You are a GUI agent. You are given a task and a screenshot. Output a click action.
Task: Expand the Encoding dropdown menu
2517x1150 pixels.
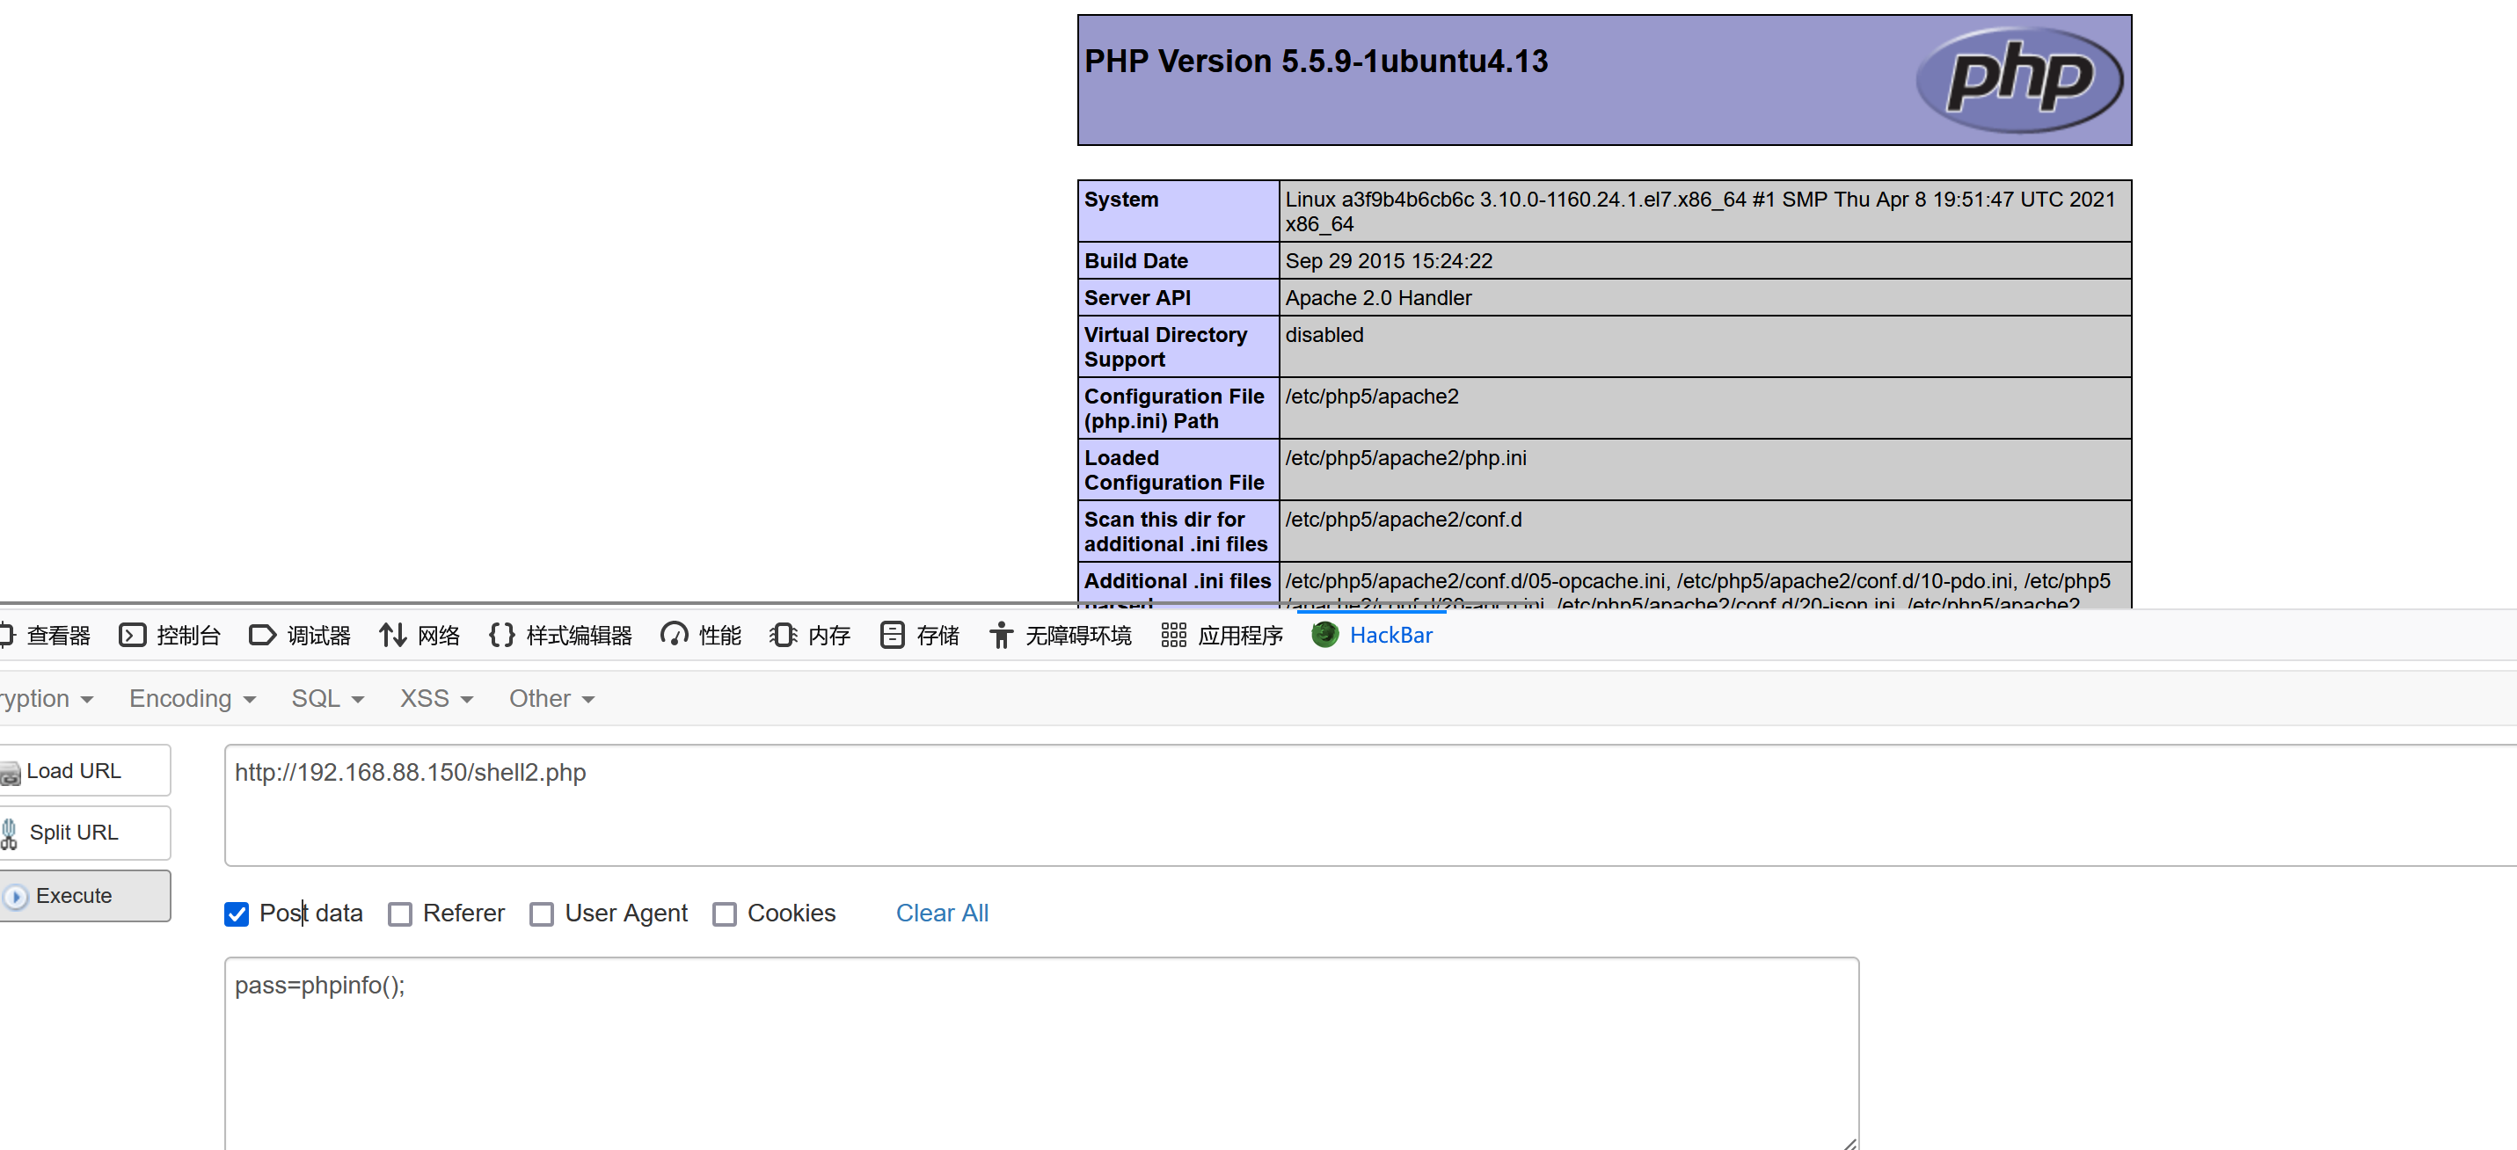tap(192, 699)
